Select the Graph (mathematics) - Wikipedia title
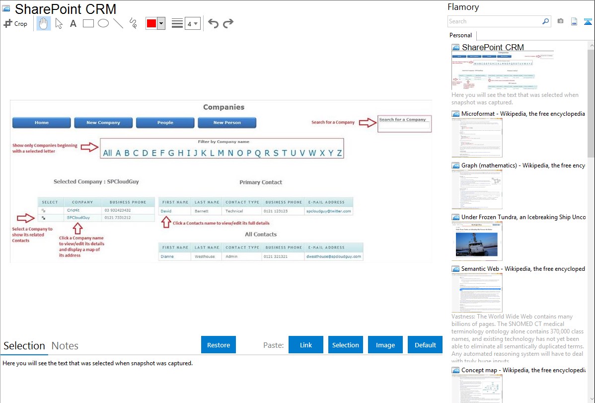 [523, 165]
